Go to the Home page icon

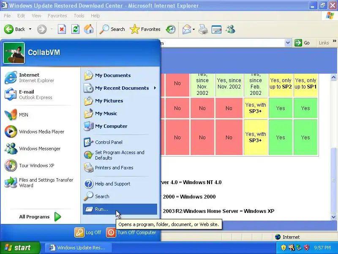(x=89, y=29)
